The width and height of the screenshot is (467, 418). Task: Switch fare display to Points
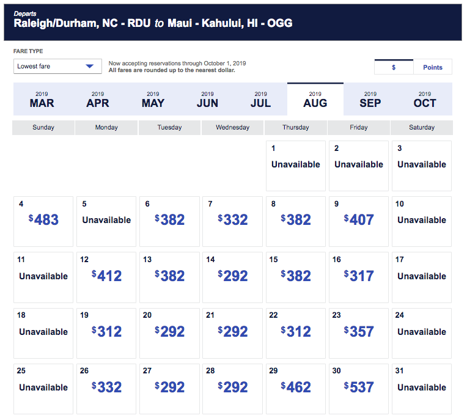(x=432, y=67)
